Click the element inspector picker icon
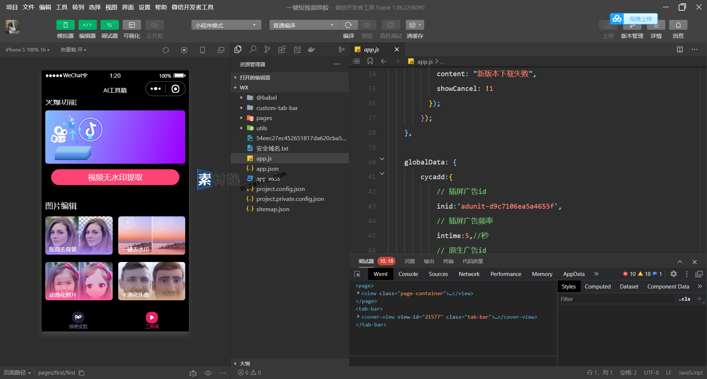707x379 pixels. [357, 274]
